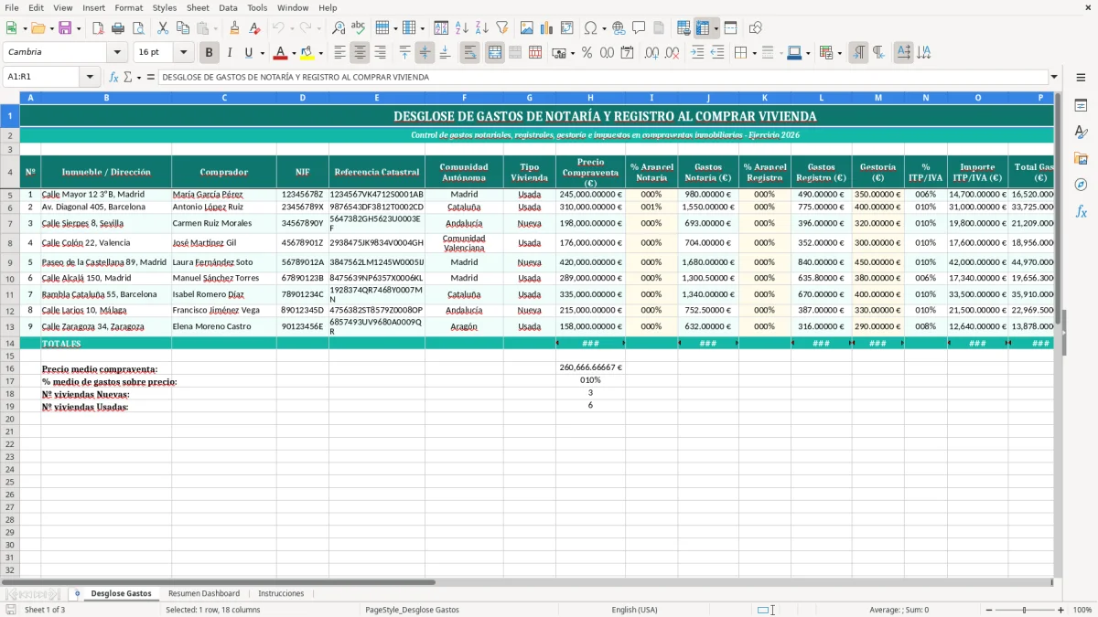Toggle Wrap Text
The height and width of the screenshot is (617, 1098).
point(470,53)
